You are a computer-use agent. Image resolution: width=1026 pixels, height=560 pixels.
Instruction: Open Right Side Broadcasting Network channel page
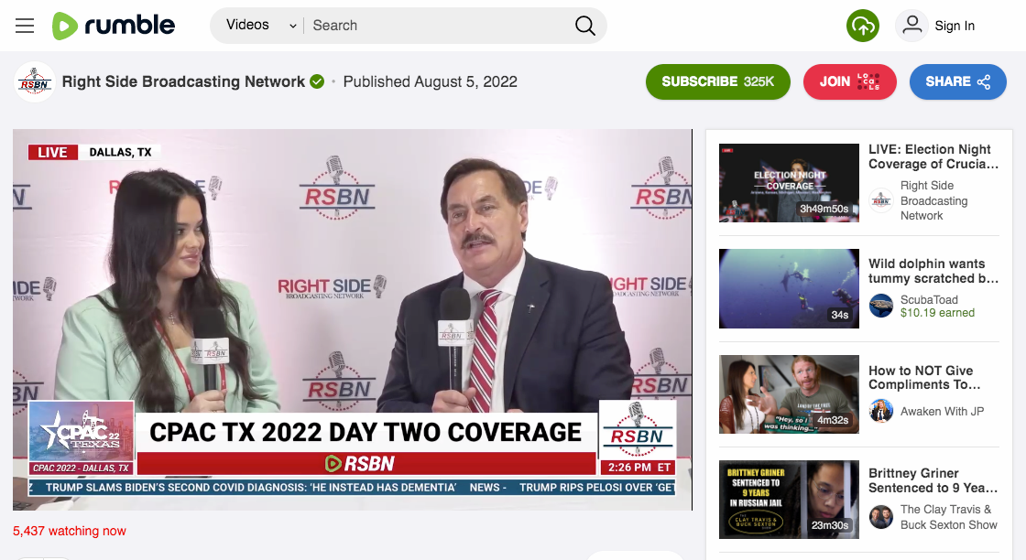click(183, 81)
